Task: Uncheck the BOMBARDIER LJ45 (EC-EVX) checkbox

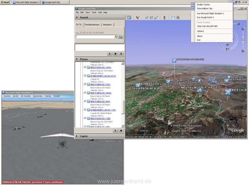Action: tap(85, 76)
